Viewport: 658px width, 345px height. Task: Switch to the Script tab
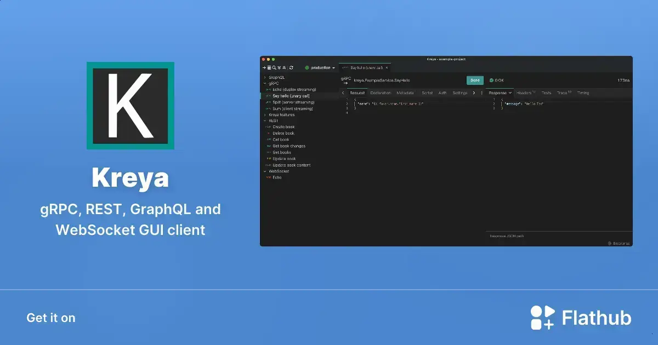[x=427, y=93]
